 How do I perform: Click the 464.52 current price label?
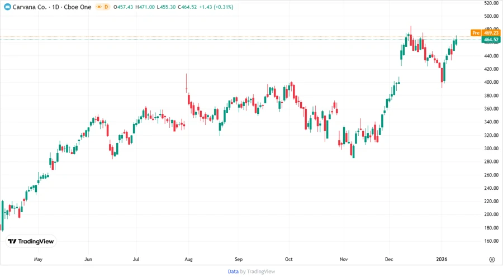point(491,40)
